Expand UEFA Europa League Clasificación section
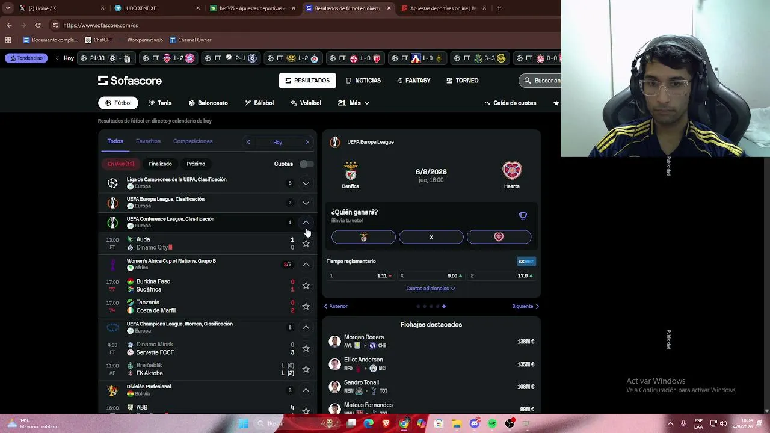Screen dimensions: 770x433 [x=306, y=203]
